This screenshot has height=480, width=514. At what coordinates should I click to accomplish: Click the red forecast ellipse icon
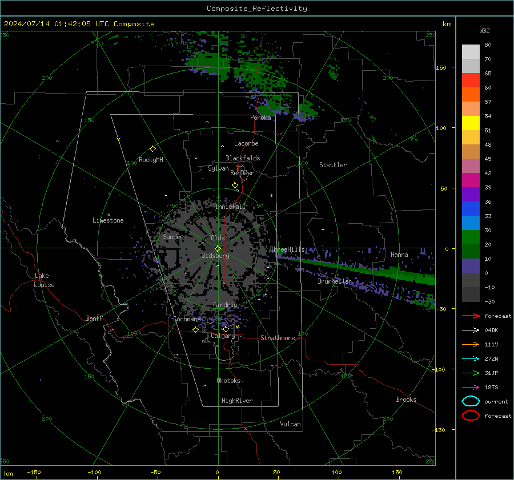[471, 416]
